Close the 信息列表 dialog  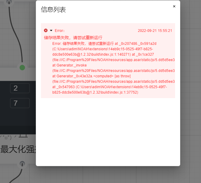(x=174, y=6)
